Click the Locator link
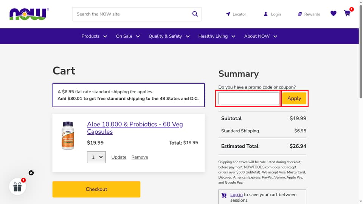The image size is (363, 204). coord(236,14)
